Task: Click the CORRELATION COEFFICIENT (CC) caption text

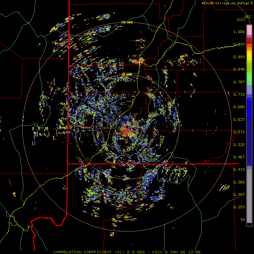Action: pos(89,252)
